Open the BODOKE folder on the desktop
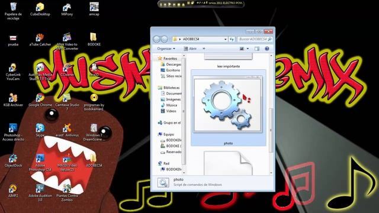Image resolution: width=379 pixels, height=213 pixels. coord(94,40)
